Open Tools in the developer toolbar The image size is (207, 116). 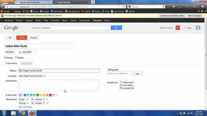[105, 12]
